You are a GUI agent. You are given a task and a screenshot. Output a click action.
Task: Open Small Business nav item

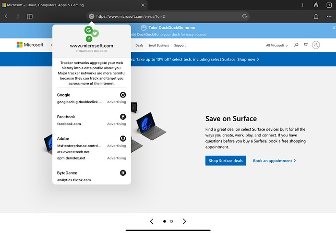pyautogui.click(x=158, y=45)
